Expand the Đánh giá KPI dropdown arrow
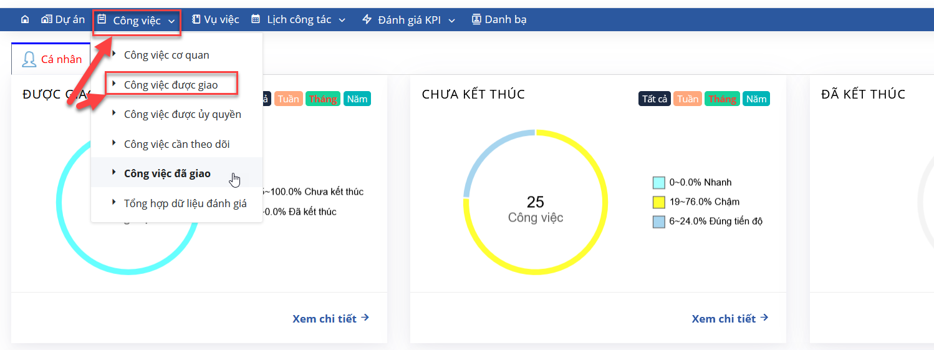The height and width of the screenshot is (350, 934). [x=451, y=21]
